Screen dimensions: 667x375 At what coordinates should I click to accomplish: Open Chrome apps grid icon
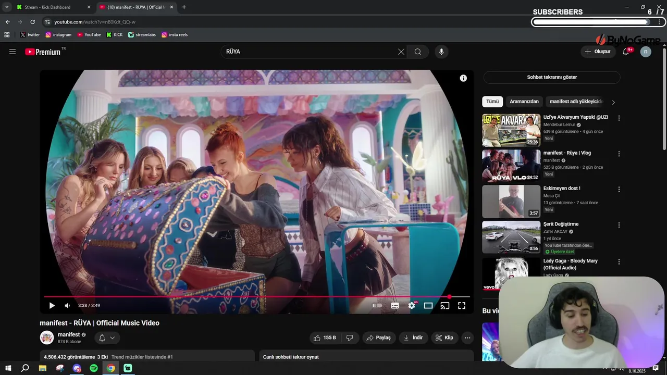[x=7, y=35]
